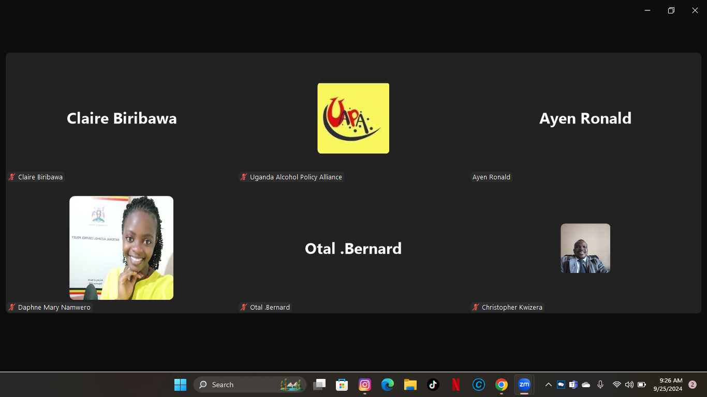Click the small Ayen Ronald name label
This screenshot has height=397, width=707.
click(x=491, y=177)
